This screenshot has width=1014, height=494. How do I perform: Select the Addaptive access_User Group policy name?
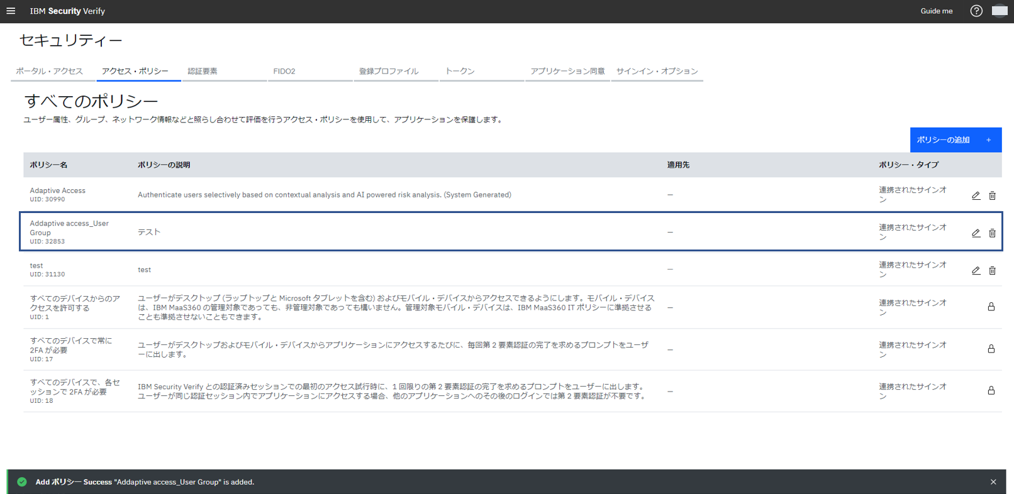point(69,228)
